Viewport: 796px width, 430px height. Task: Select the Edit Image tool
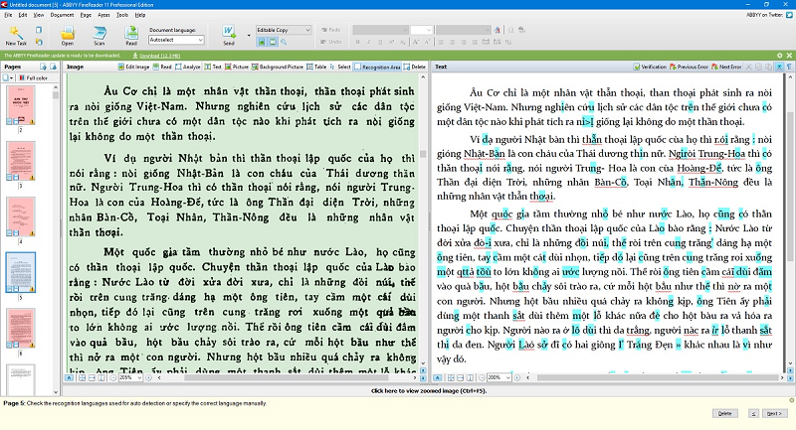click(x=134, y=67)
